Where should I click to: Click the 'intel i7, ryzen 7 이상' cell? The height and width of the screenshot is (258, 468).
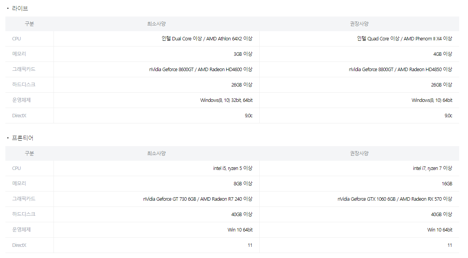tap(433, 168)
